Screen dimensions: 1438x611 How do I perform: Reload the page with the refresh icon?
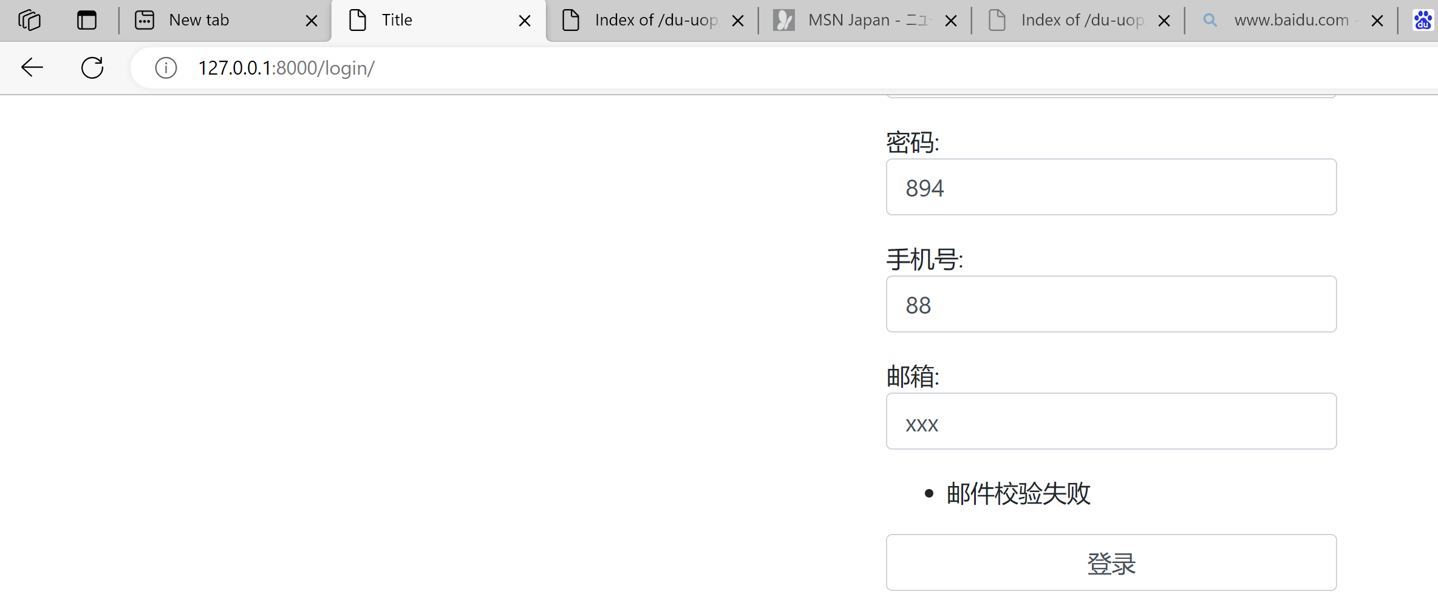(x=92, y=67)
